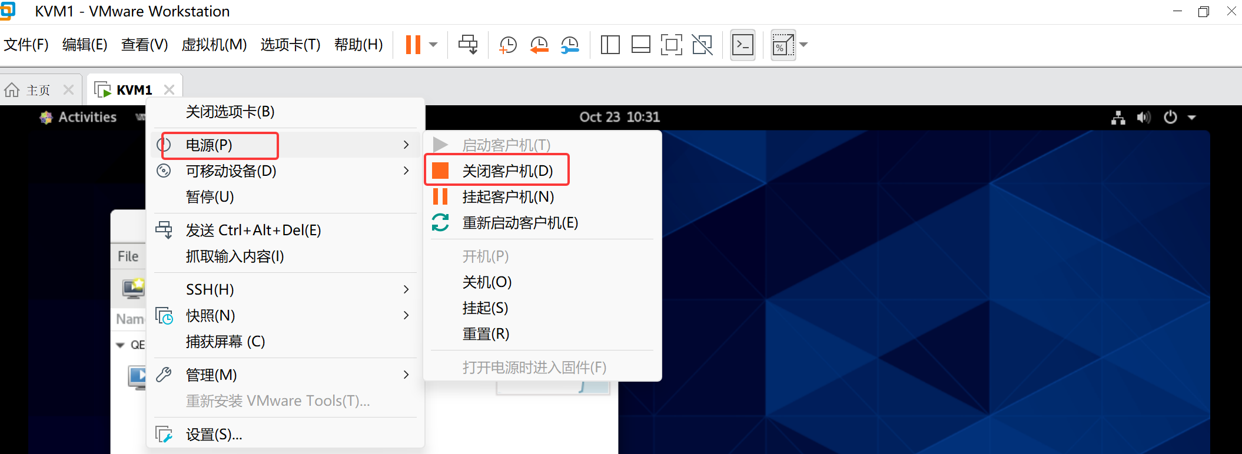
Task: Click the wrench icon beside 管理(M)
Action: click(164, 375)
